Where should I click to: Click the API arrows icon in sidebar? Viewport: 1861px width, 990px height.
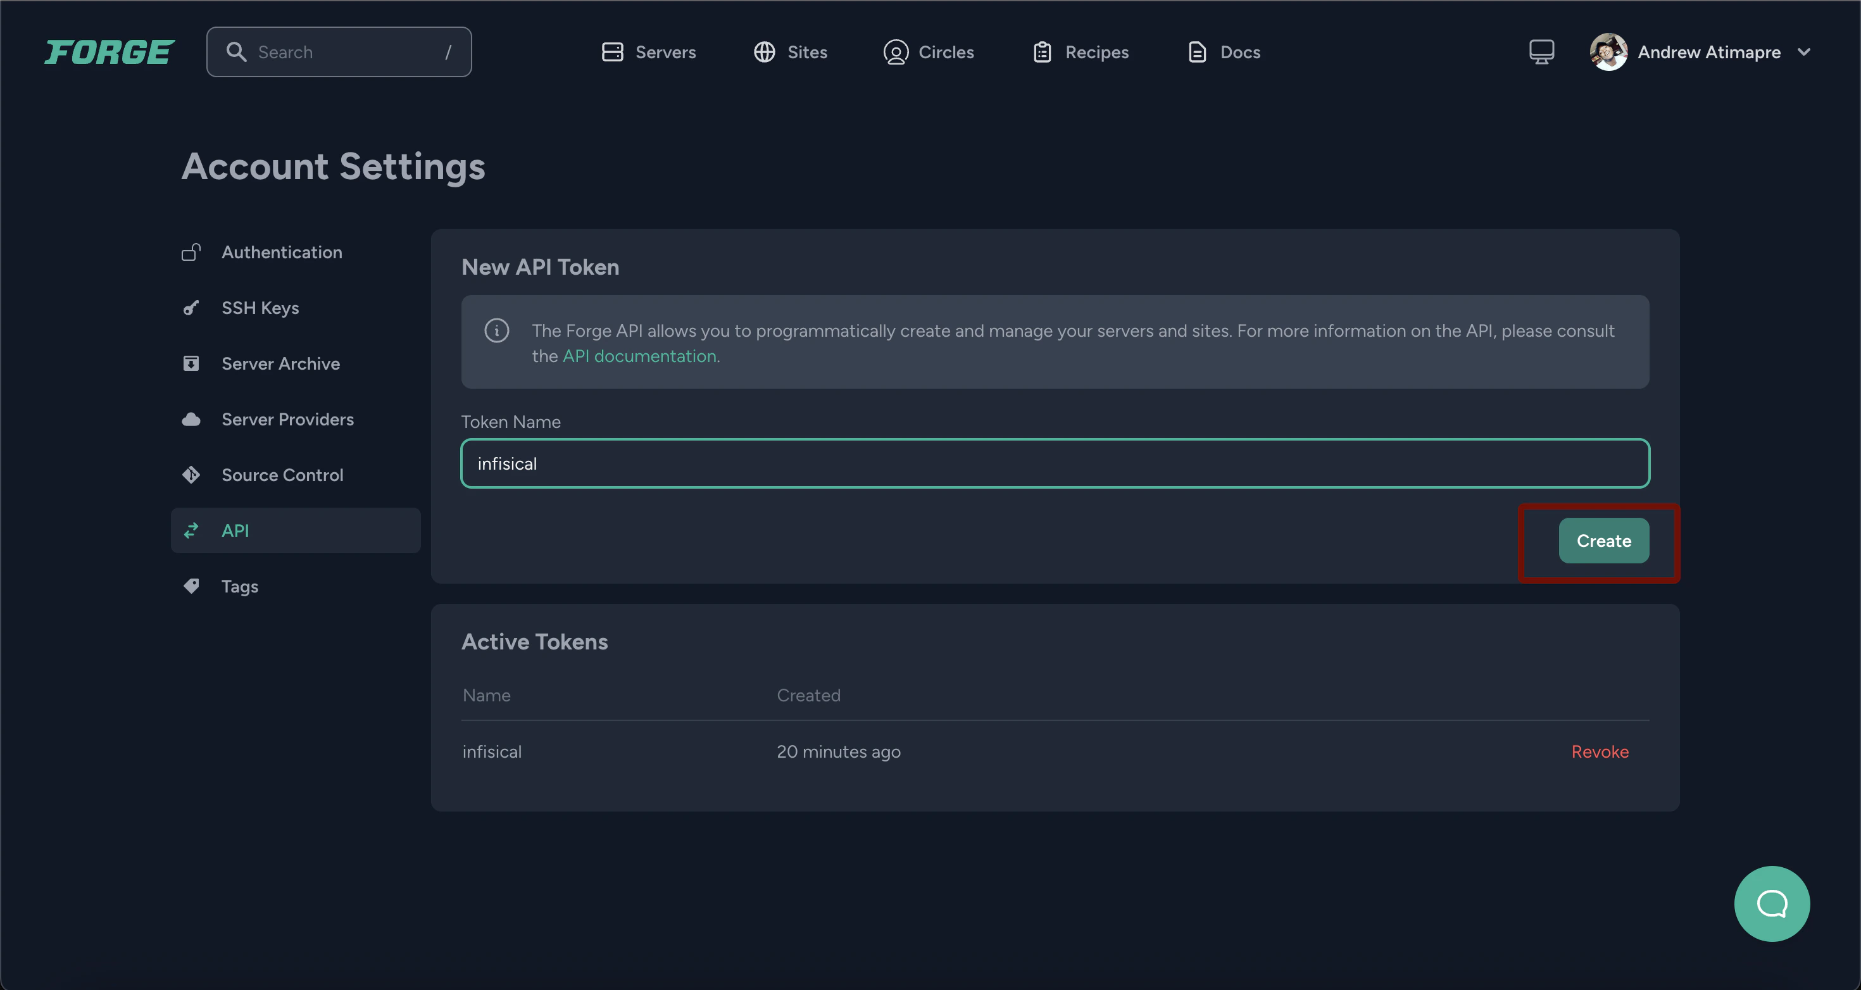pyautogui.click(x=191, y=530)
